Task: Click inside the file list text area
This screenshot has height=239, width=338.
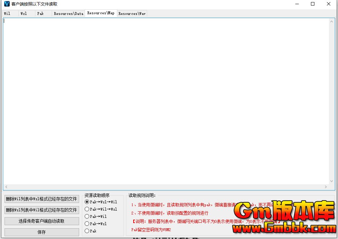Action: 167,100
